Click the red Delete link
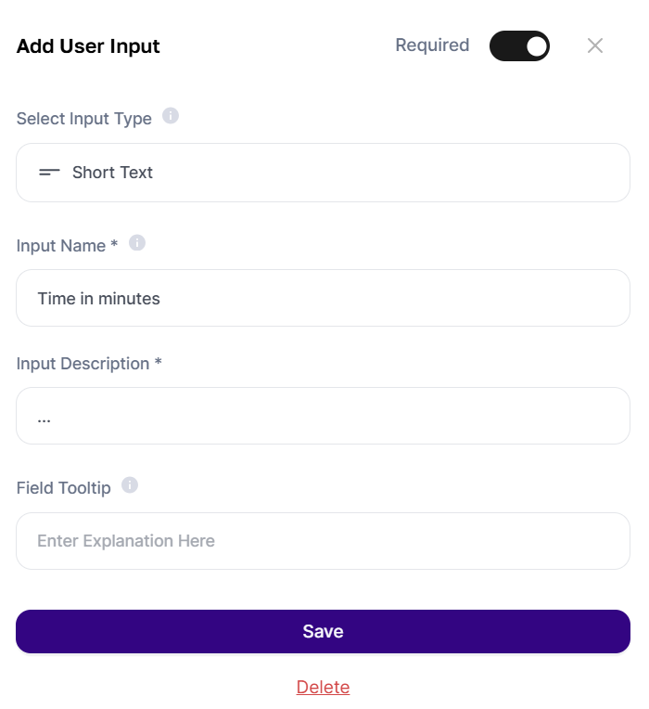Screen dimensions: 649x709 [323, 687]
